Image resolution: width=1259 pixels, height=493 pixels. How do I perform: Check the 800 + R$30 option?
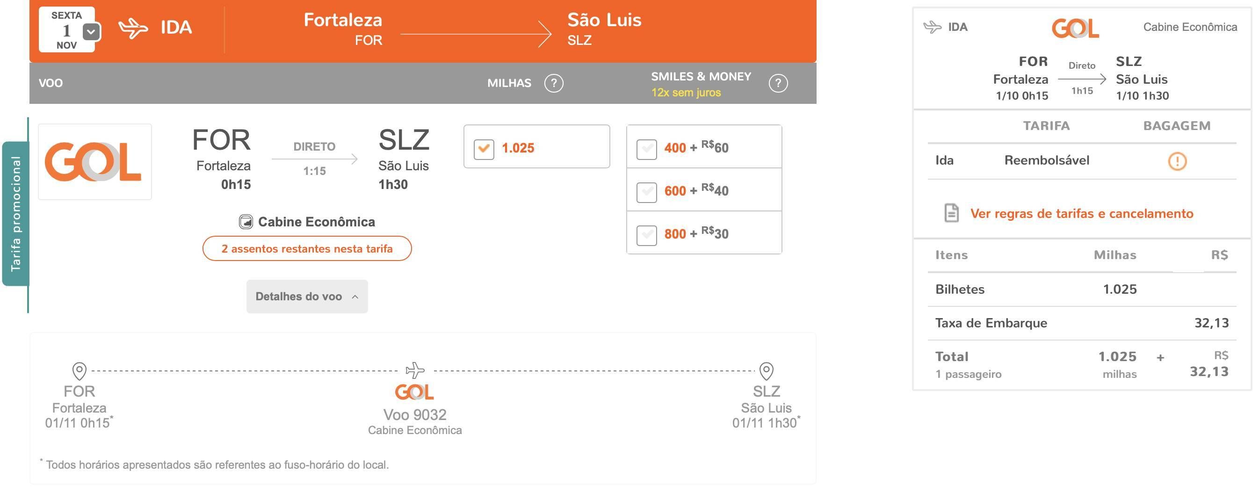coord(647,235)
